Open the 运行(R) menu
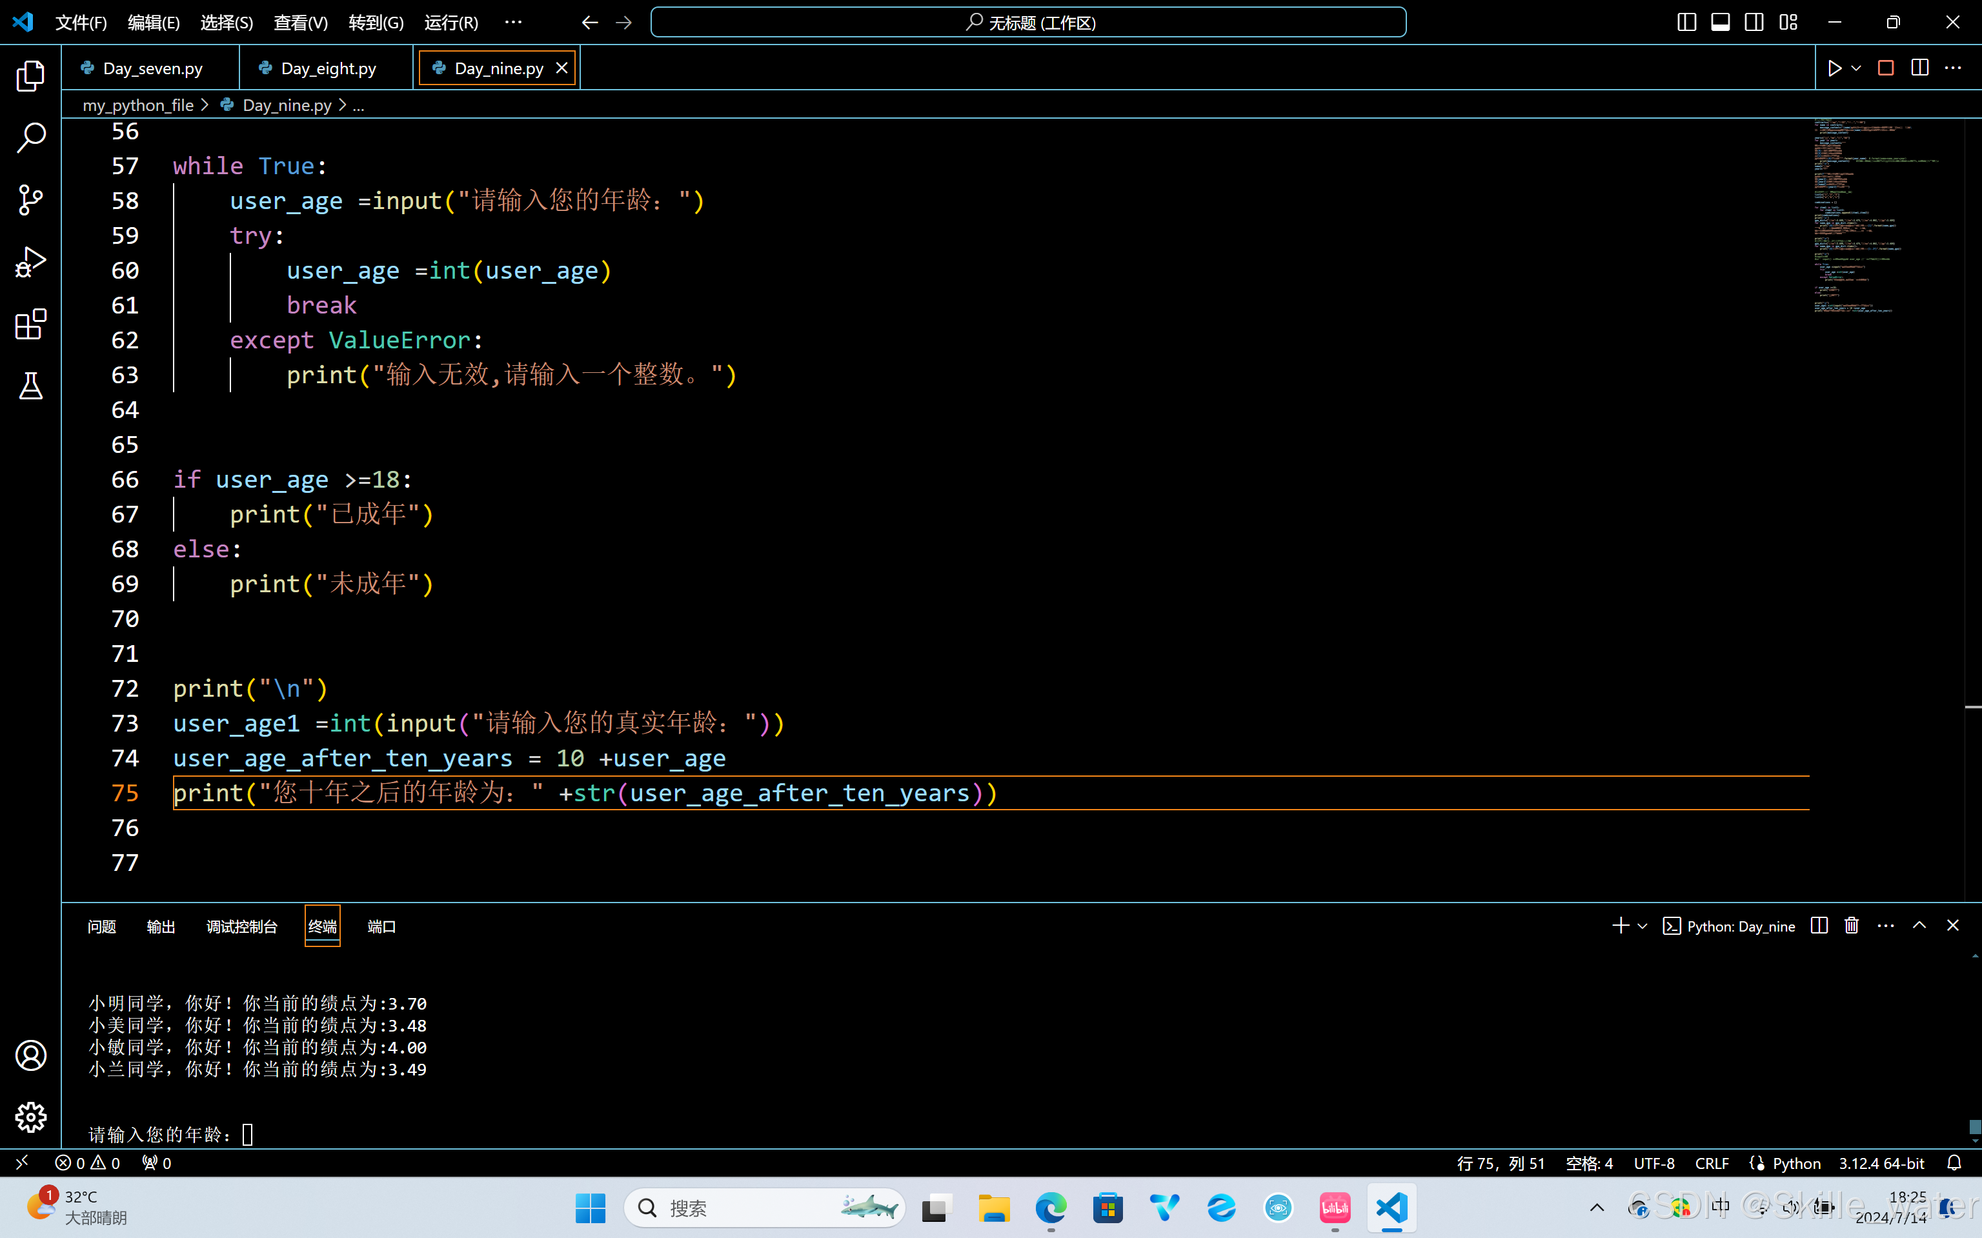The width and height of the screenshot is (1982, 1238). click(450, 22)
